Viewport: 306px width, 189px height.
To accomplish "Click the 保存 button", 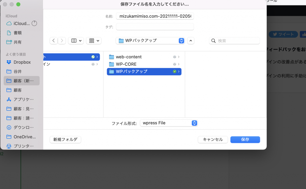I will pyautogui.click(x=245, y=139).
